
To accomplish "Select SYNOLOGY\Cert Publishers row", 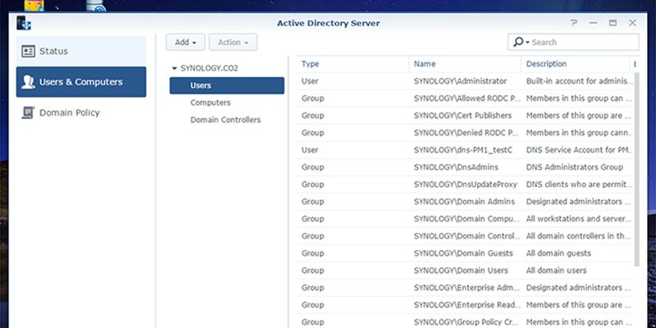I will click(465, 116).
